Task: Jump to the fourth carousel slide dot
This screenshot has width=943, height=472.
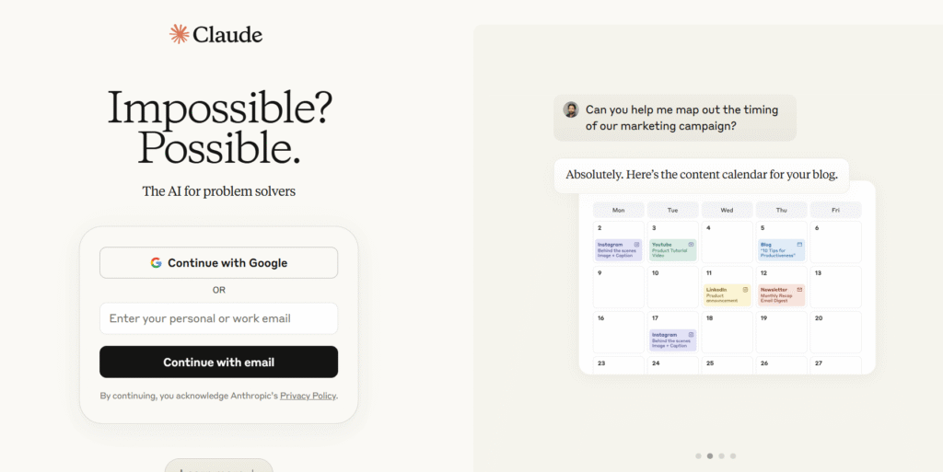Action: 733,455
